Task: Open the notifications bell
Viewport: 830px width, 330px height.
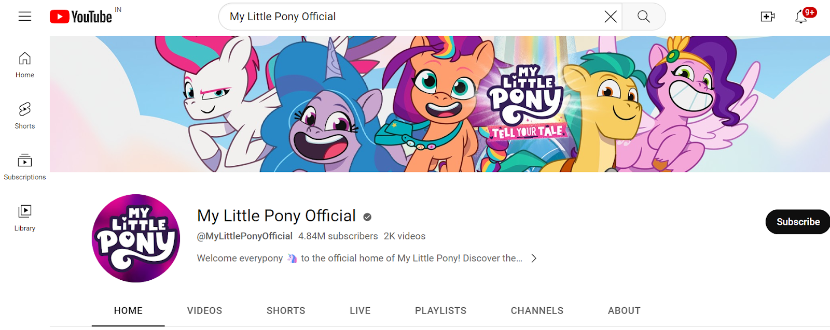Action: [x=801, y=17]
